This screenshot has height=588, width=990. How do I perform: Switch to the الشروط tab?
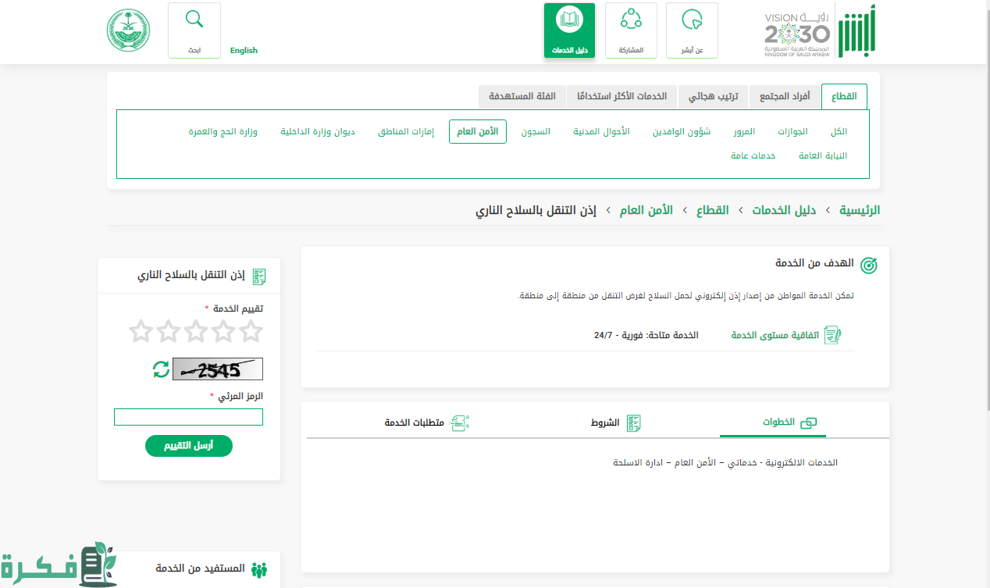point(614,422)
